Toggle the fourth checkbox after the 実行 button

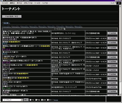click(48, 100)
